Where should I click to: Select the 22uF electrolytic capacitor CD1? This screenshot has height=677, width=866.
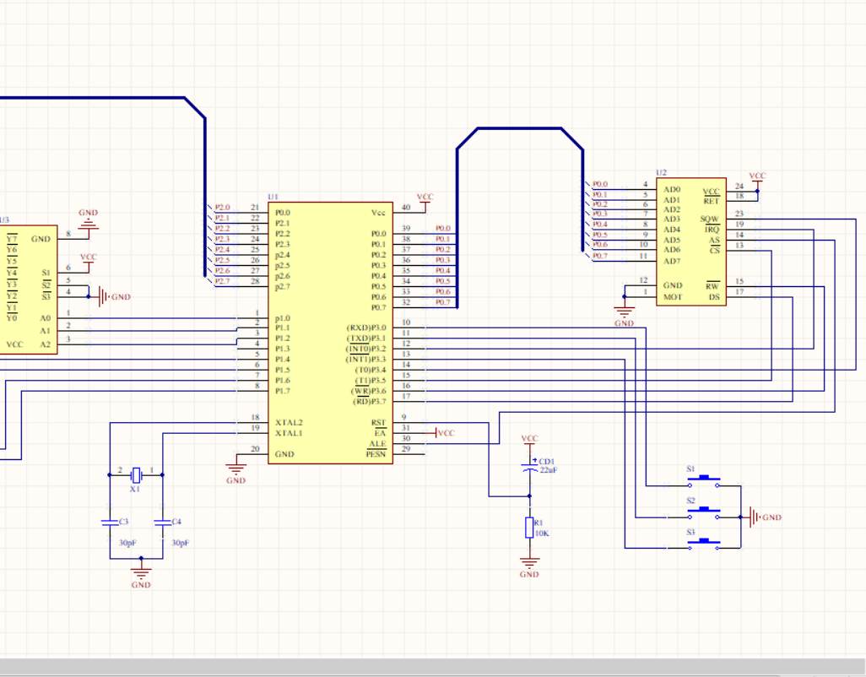click(x=529, y=466)
